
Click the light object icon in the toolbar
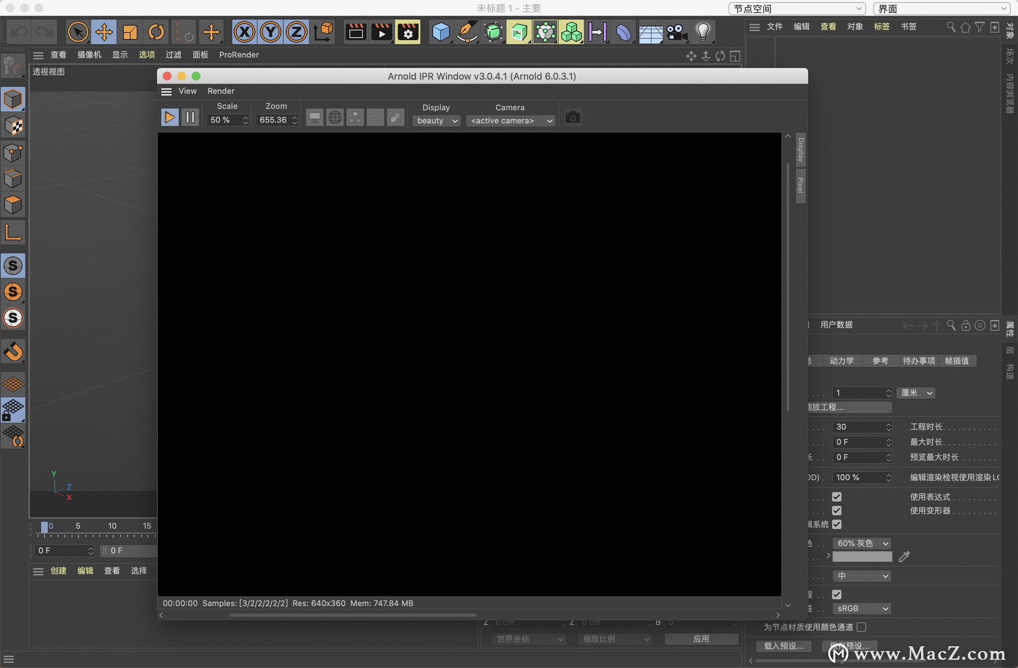pyautogui.click(x=703, y=32)
